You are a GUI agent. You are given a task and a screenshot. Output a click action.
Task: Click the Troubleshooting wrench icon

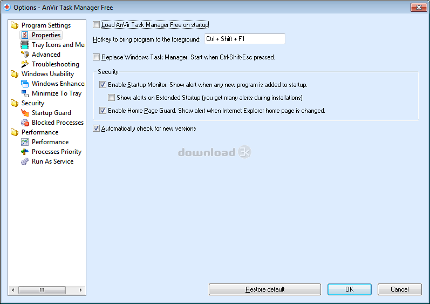[x=25, y=64]
